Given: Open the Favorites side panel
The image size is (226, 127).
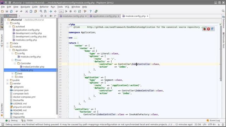Looking at the screenshot, I should [2, 110].
